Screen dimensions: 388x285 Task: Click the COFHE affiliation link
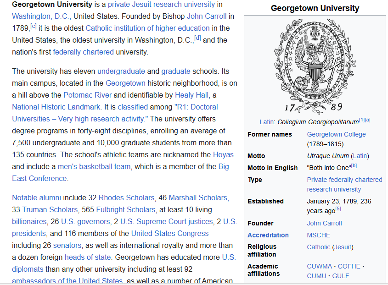pyautogui.click(x=349, y=267)
